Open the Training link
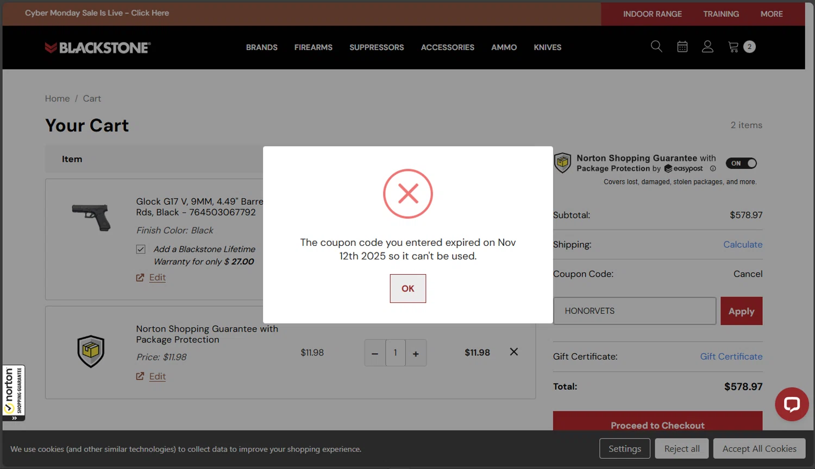Viewport: 815px width, 469px height. click(721, 14)
